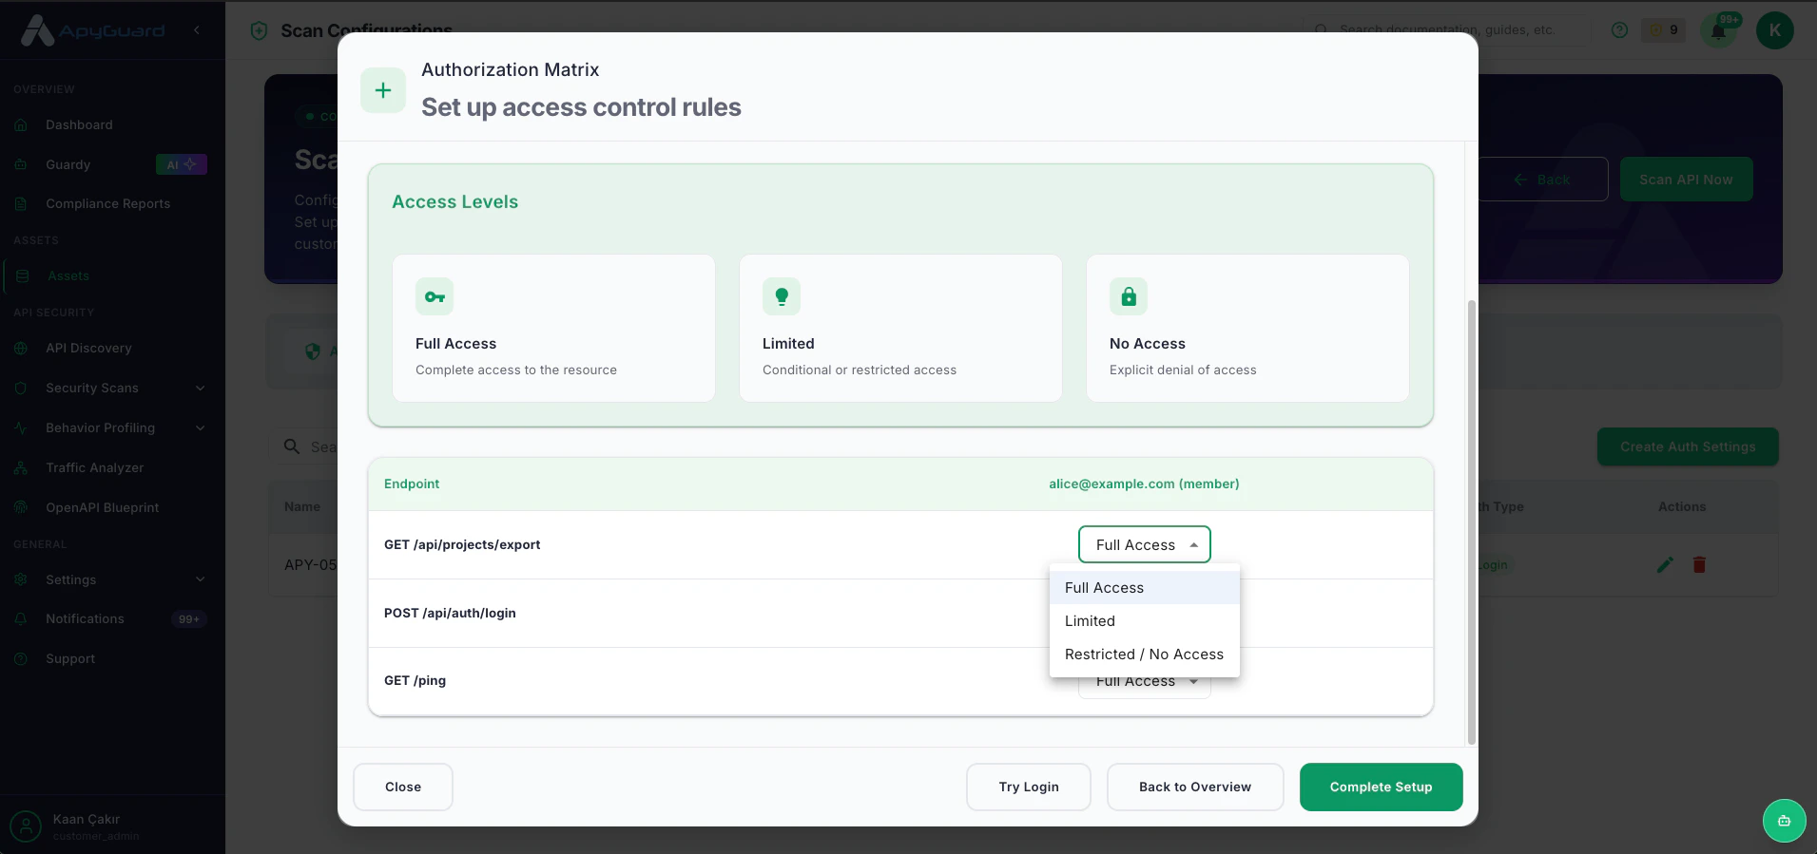Open Compliance Reports via its sidebar icon
The height and width of the screenshot is (854, 1817).
click(x=21, y=203)
